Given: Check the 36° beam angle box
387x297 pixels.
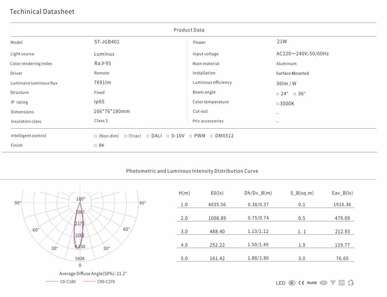Looking at the screenshot, I should tap(295, 94).
